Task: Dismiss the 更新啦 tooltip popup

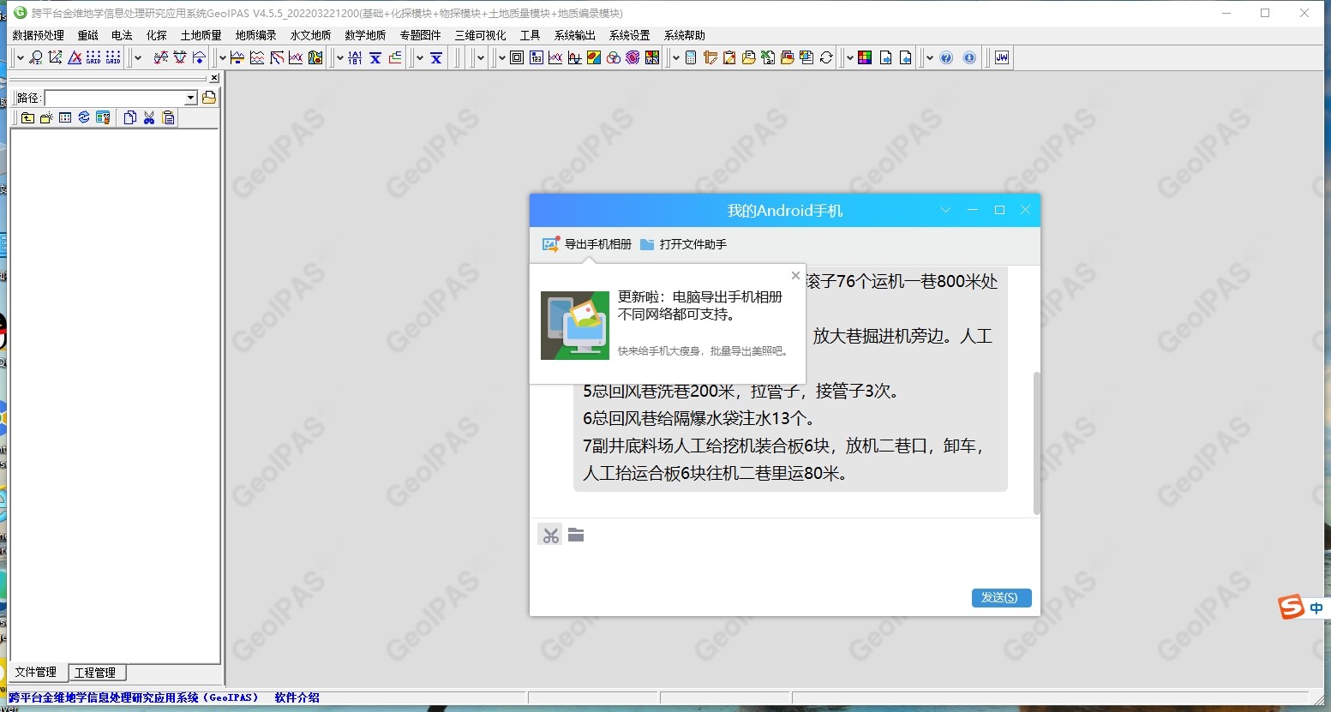Action: (x=795, y=275)
